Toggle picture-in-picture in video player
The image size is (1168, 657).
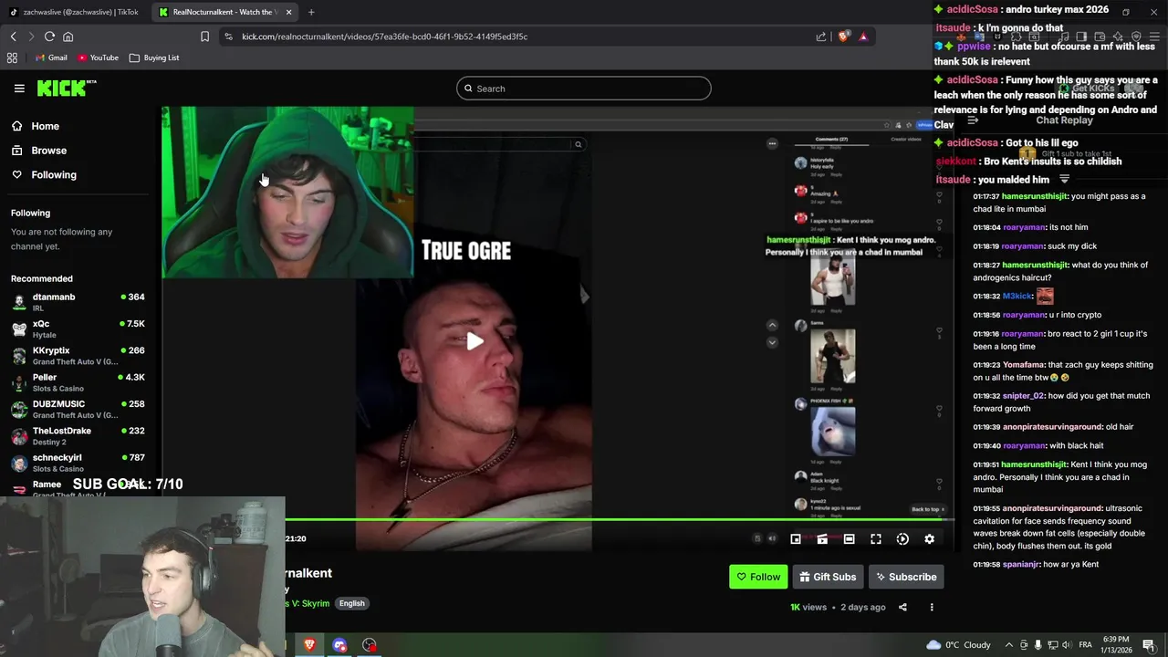[796, 539]
